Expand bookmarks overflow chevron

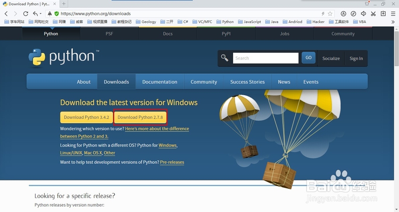point(393,22)
